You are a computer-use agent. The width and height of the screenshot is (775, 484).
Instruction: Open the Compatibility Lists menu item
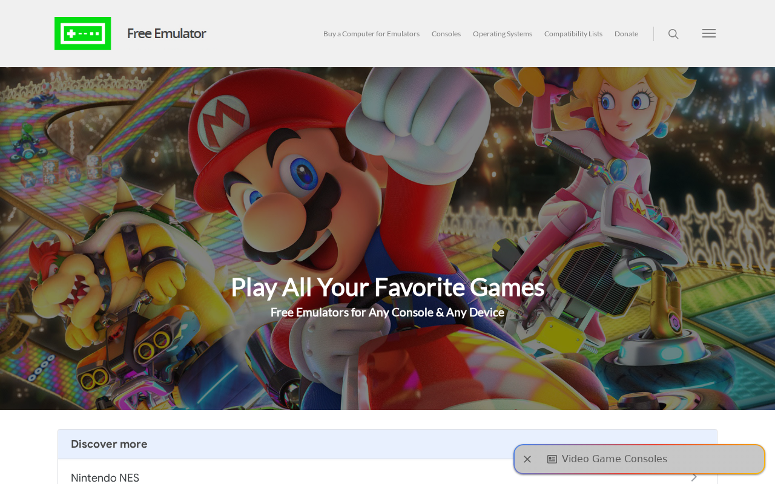click(573, 34)
